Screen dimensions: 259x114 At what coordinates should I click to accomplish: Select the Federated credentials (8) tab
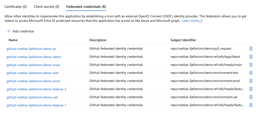86,7
